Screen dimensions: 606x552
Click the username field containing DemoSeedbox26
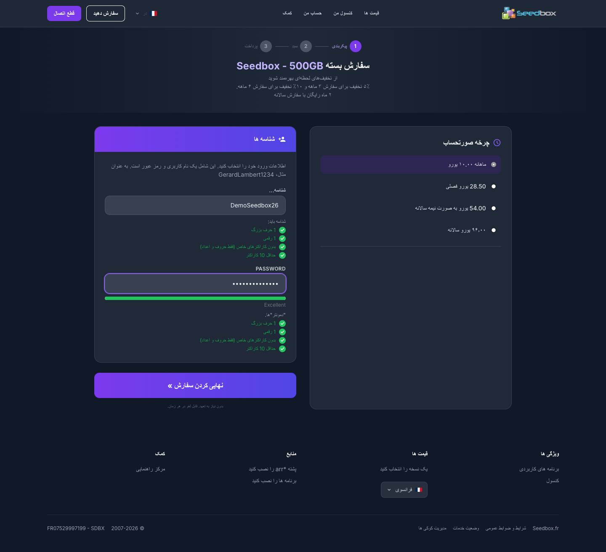(195, 205)
